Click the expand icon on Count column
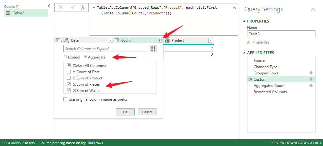This screenshot has height=146, width=323. [x=160, y=40]
